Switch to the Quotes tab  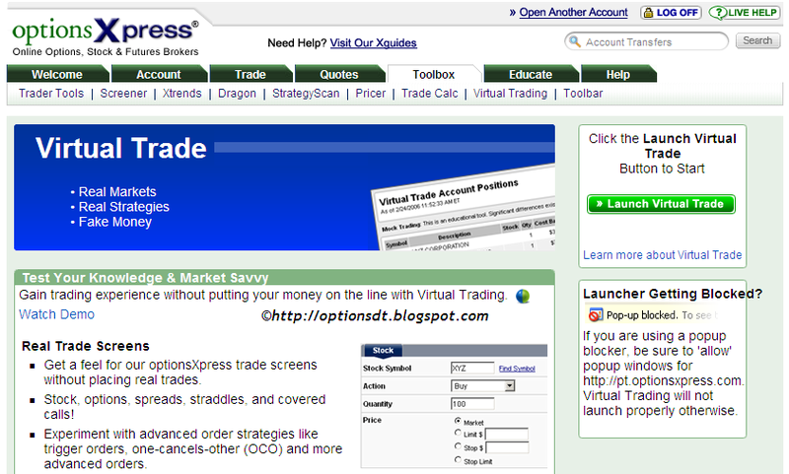(x=339, y=74)
